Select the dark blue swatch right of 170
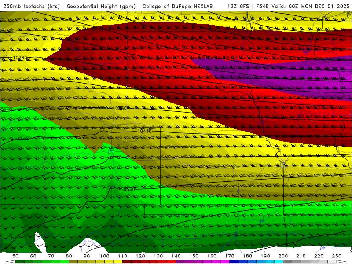352x264 pixels. coord(234,262)
